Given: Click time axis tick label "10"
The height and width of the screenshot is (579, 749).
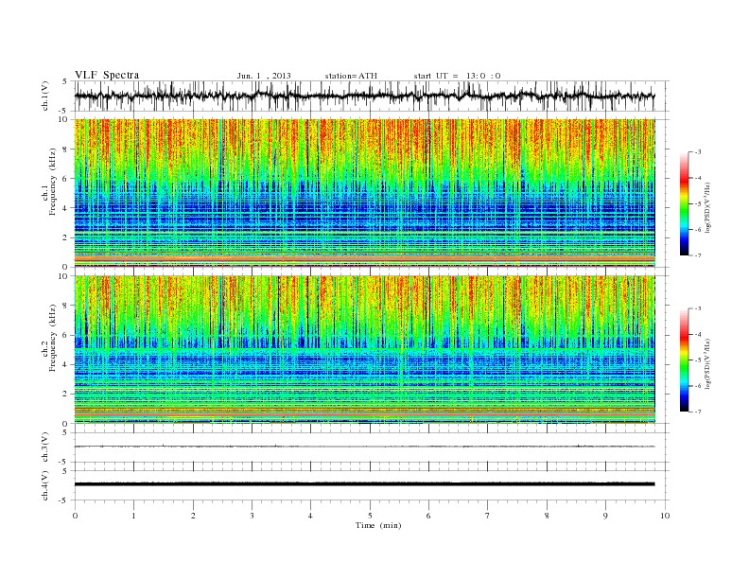Looking at the screenshot, I should 665,516.
